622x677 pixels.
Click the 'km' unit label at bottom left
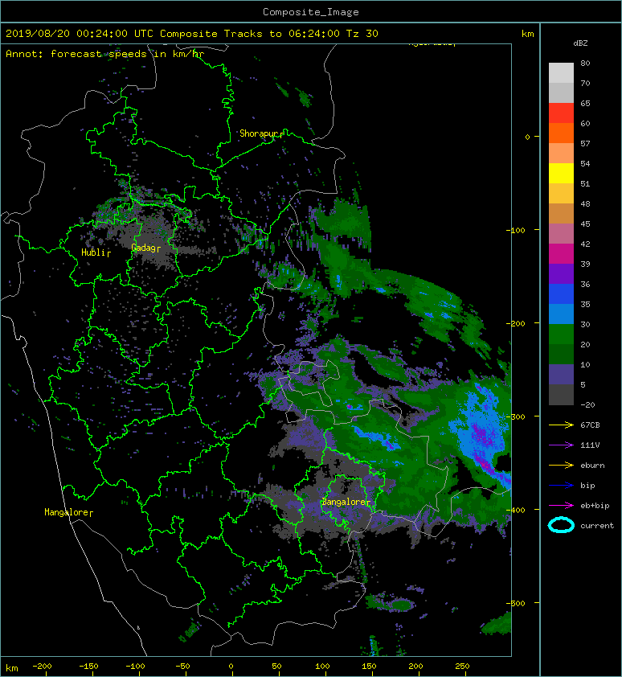pos(12,668)
